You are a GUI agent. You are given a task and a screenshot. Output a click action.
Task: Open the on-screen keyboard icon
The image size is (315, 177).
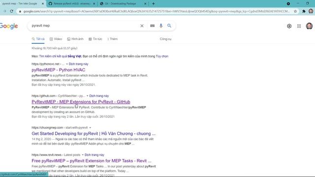pos(152,26)
